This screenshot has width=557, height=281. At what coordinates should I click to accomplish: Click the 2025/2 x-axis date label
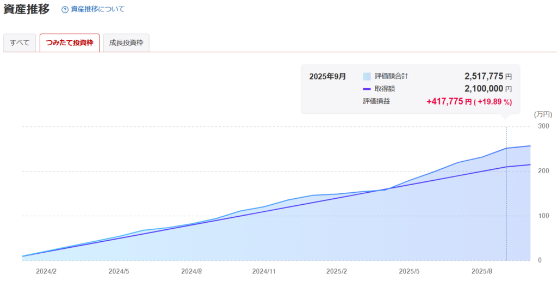point(337,271)
